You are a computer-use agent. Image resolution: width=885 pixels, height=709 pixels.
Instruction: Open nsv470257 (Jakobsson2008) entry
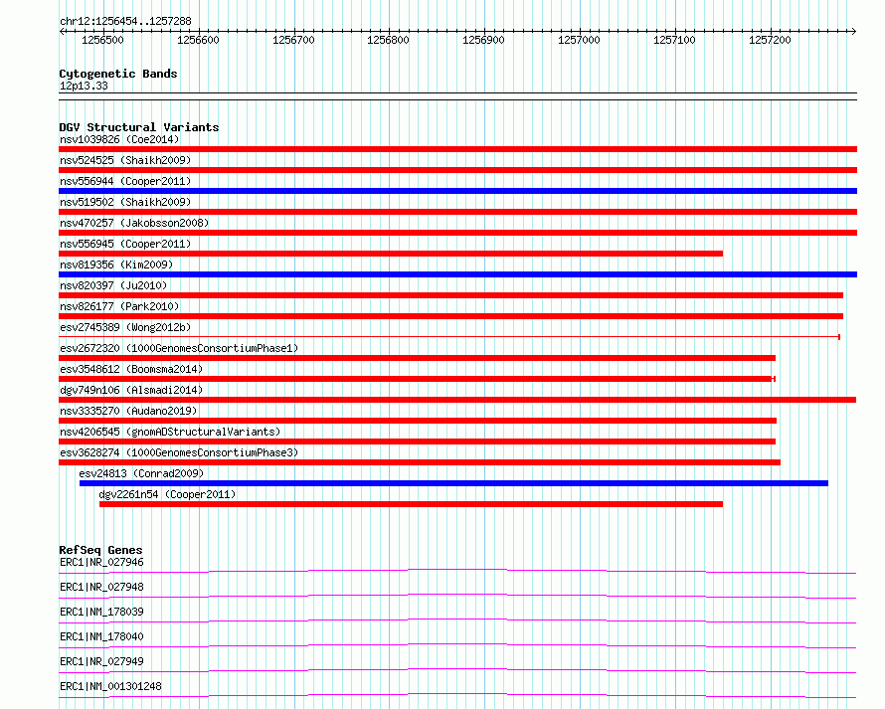pos(134,223)
